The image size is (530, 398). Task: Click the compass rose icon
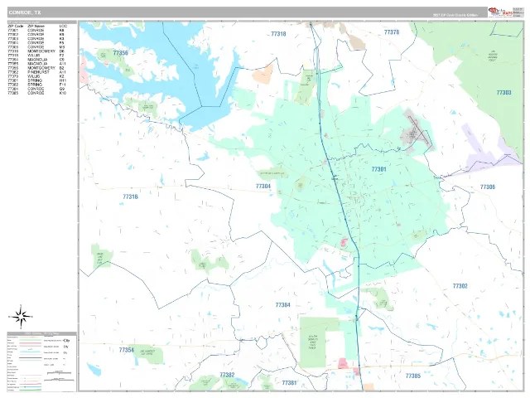coord(21,317)
